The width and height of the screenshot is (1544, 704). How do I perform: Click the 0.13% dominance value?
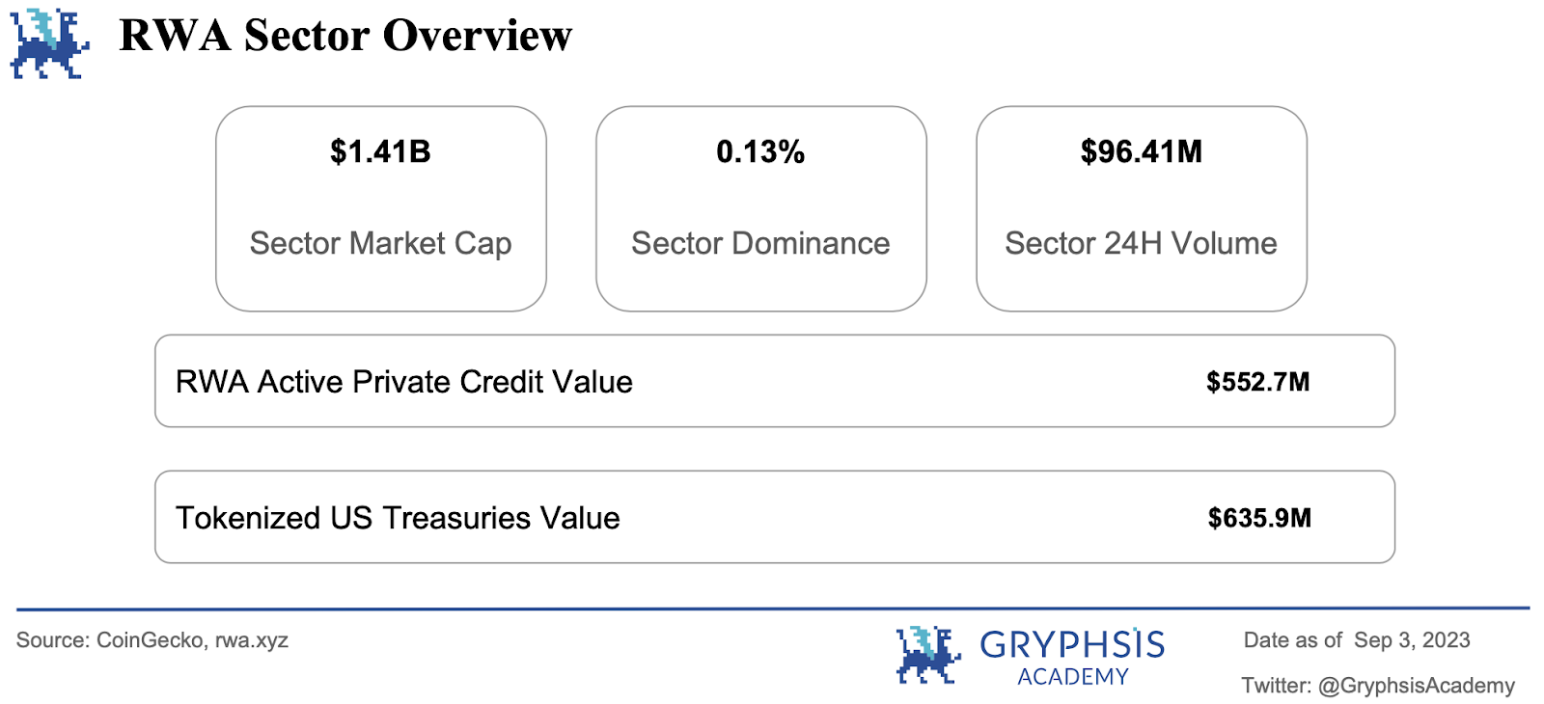760,151
